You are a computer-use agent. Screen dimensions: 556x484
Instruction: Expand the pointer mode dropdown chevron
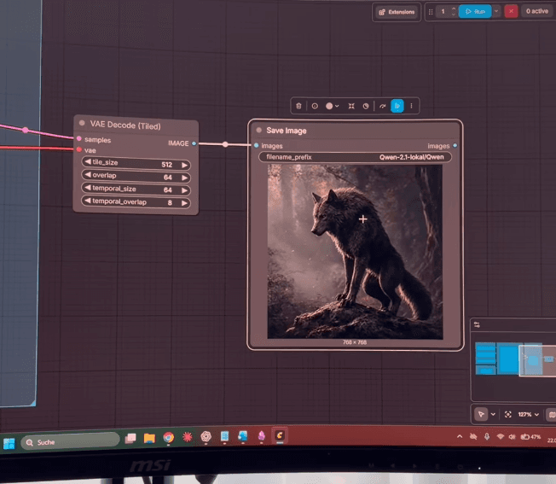(x=493, y=415)
